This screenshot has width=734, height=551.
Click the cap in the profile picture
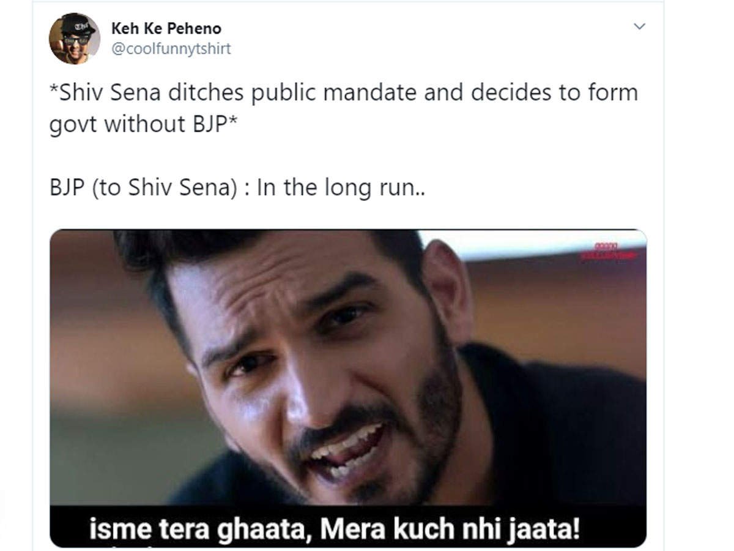coord(78,25)
